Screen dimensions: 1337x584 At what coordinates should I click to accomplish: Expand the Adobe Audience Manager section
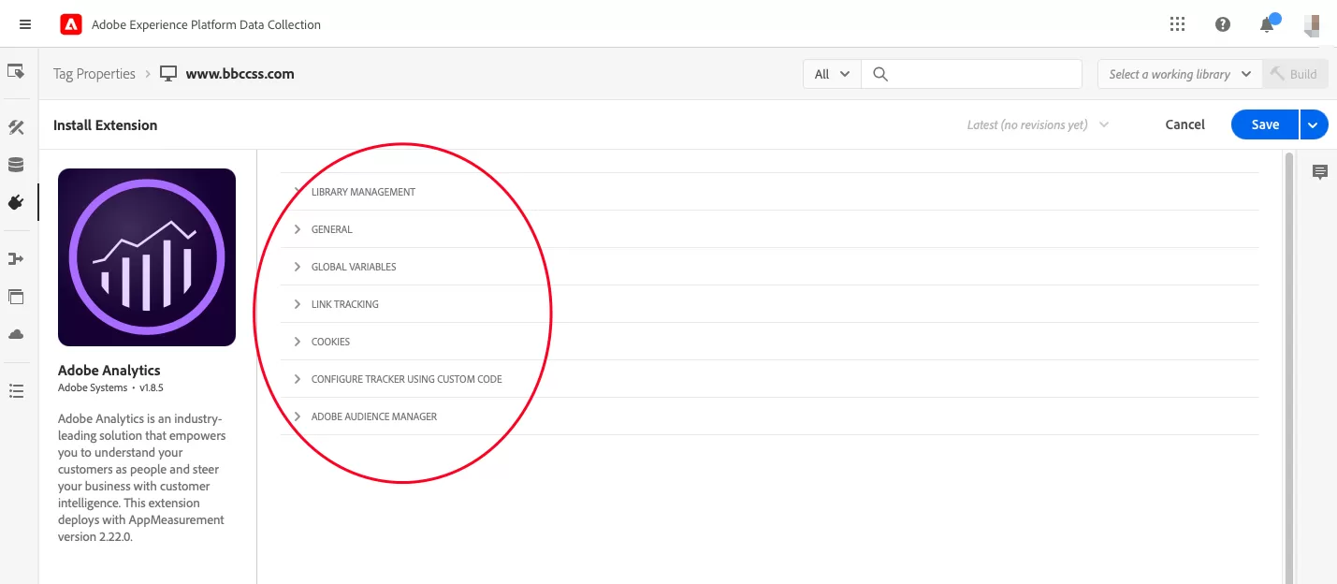(770, 416)
